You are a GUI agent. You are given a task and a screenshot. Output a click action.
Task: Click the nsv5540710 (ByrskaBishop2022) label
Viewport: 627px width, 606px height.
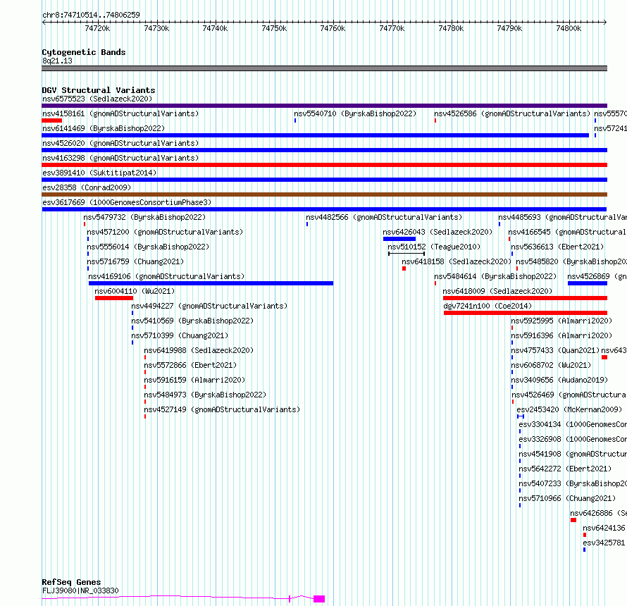pyautogui.click(x=355, y=113)
